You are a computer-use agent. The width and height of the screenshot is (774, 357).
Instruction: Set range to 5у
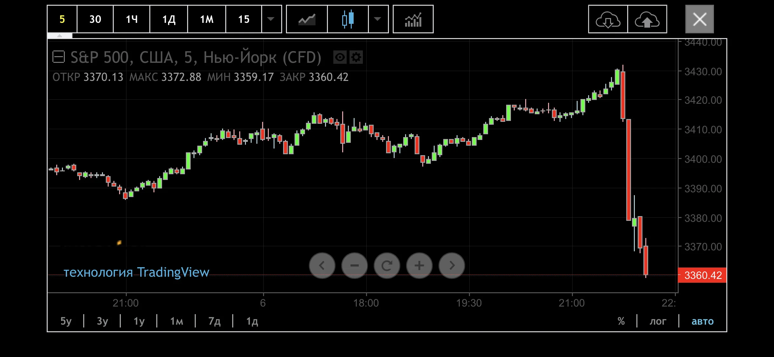tap(66, 321)
